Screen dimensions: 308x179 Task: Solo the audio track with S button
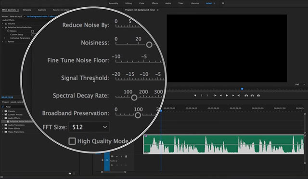(x=121, y=156)
